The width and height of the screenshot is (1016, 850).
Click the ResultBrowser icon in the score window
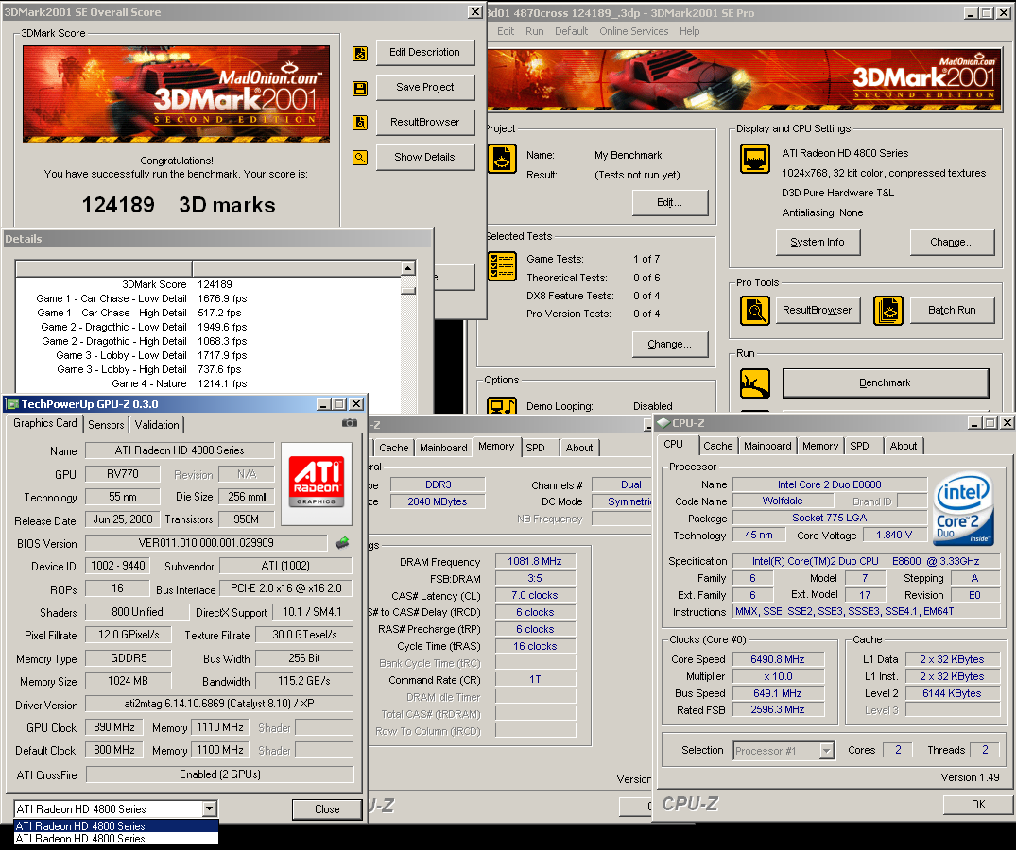pos(360,123)
